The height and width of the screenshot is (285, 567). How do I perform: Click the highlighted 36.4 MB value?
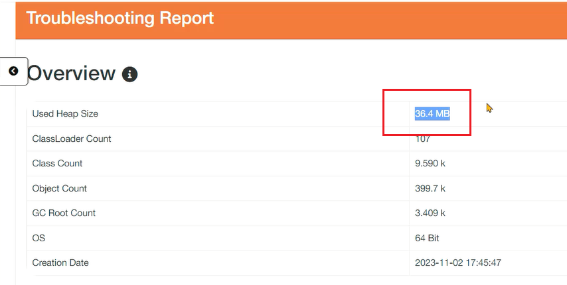pos(432,114)
